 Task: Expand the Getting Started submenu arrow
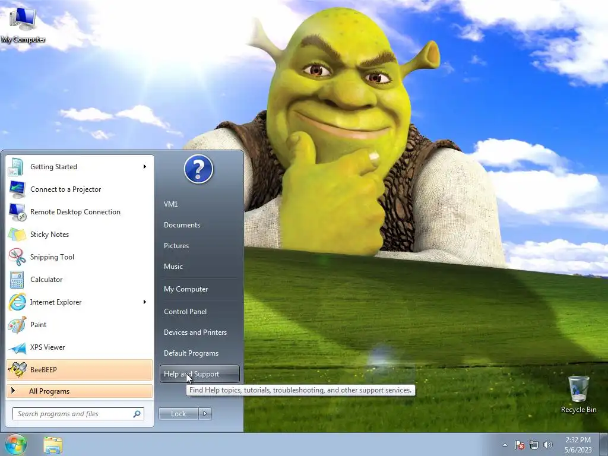[x=145, y=167]
